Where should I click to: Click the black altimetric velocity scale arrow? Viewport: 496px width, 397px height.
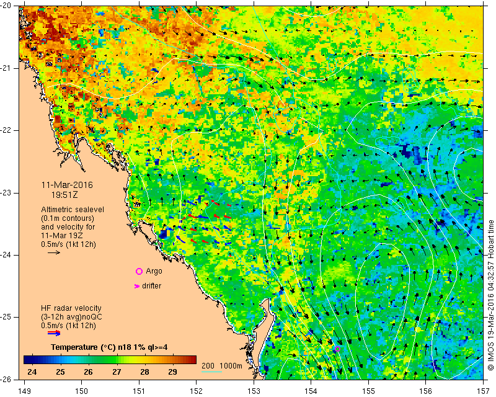pos(54,252)
